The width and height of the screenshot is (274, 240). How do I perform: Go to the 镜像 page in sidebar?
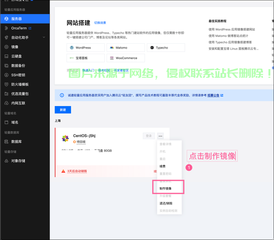coord(15,47)
